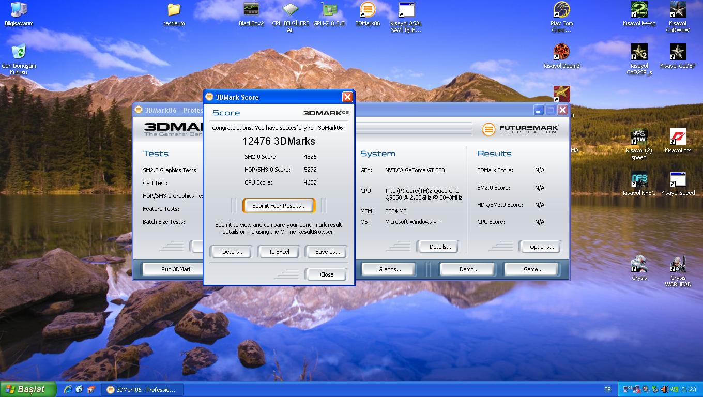Select the Kısayol iw4sp shortcut icon
Image resolution: width=703 pixels, height=397 pixels.
click(639, 14)
